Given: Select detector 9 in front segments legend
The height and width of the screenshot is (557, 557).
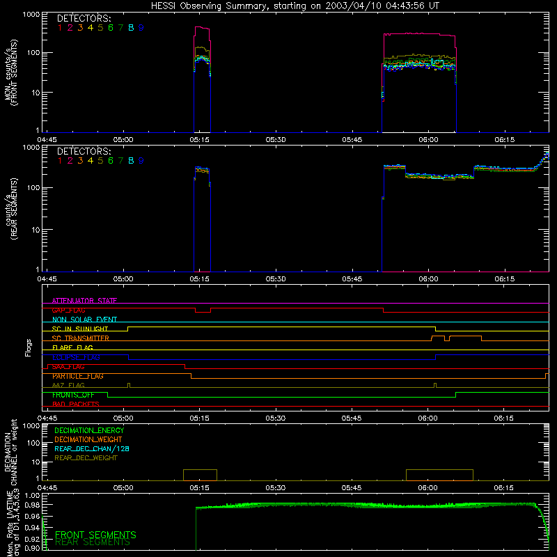Looking at the screenshot, I should (141, 28).
